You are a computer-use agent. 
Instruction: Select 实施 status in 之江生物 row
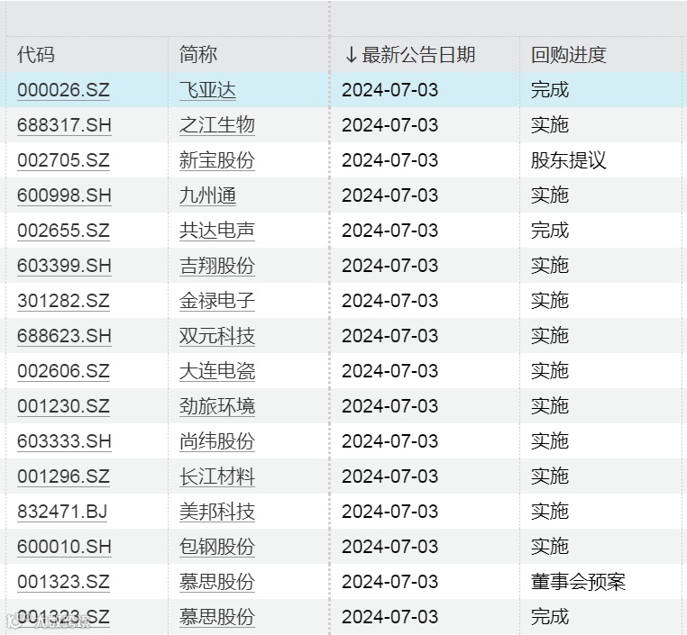[550, 125]
